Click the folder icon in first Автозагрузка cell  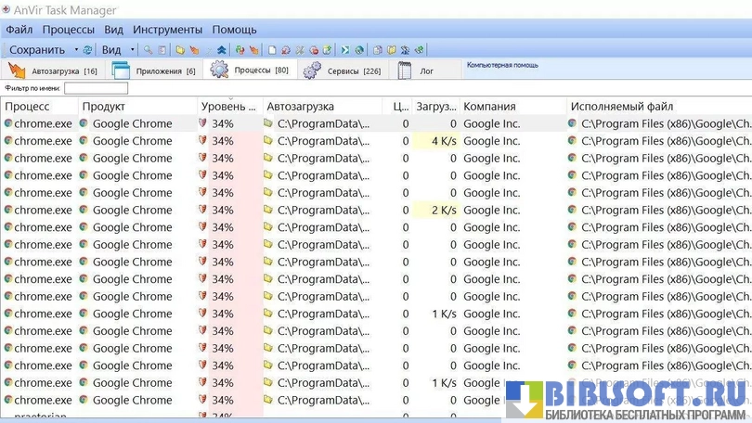[x=268, y=123]
